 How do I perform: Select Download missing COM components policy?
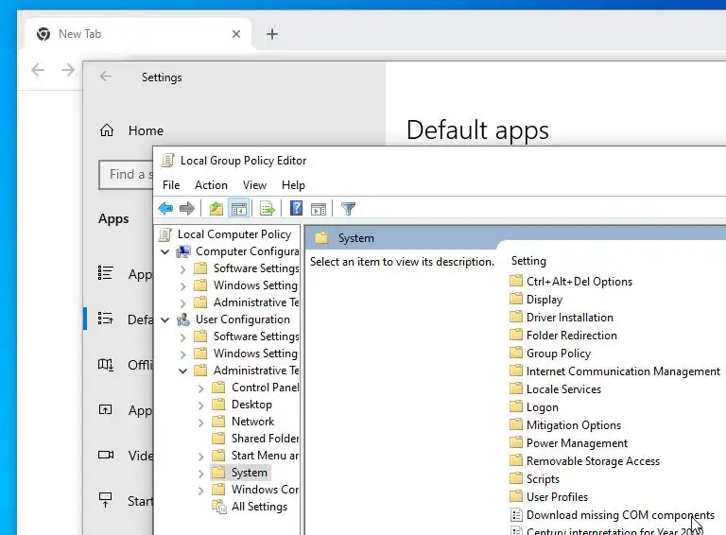[613, 515]
